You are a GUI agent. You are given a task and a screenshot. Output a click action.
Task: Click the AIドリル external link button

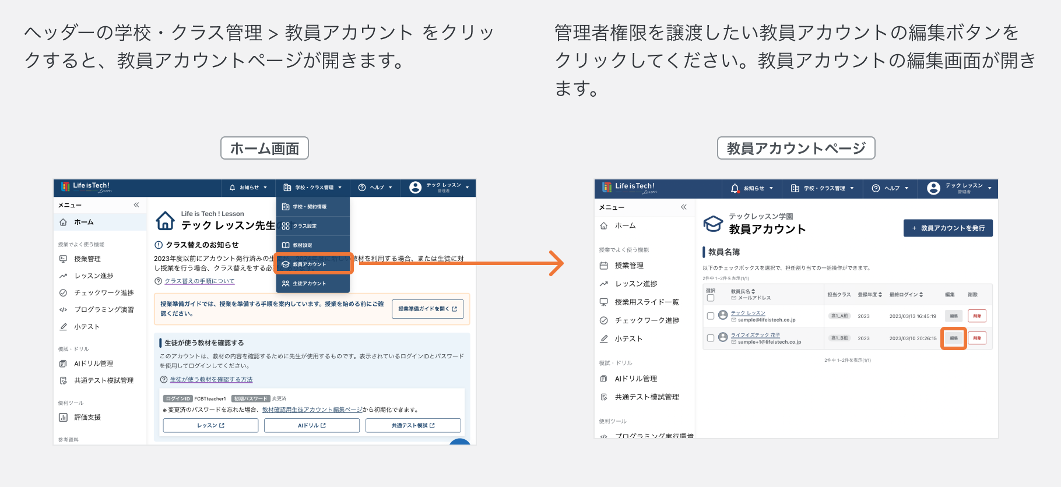tap(312, 425)
